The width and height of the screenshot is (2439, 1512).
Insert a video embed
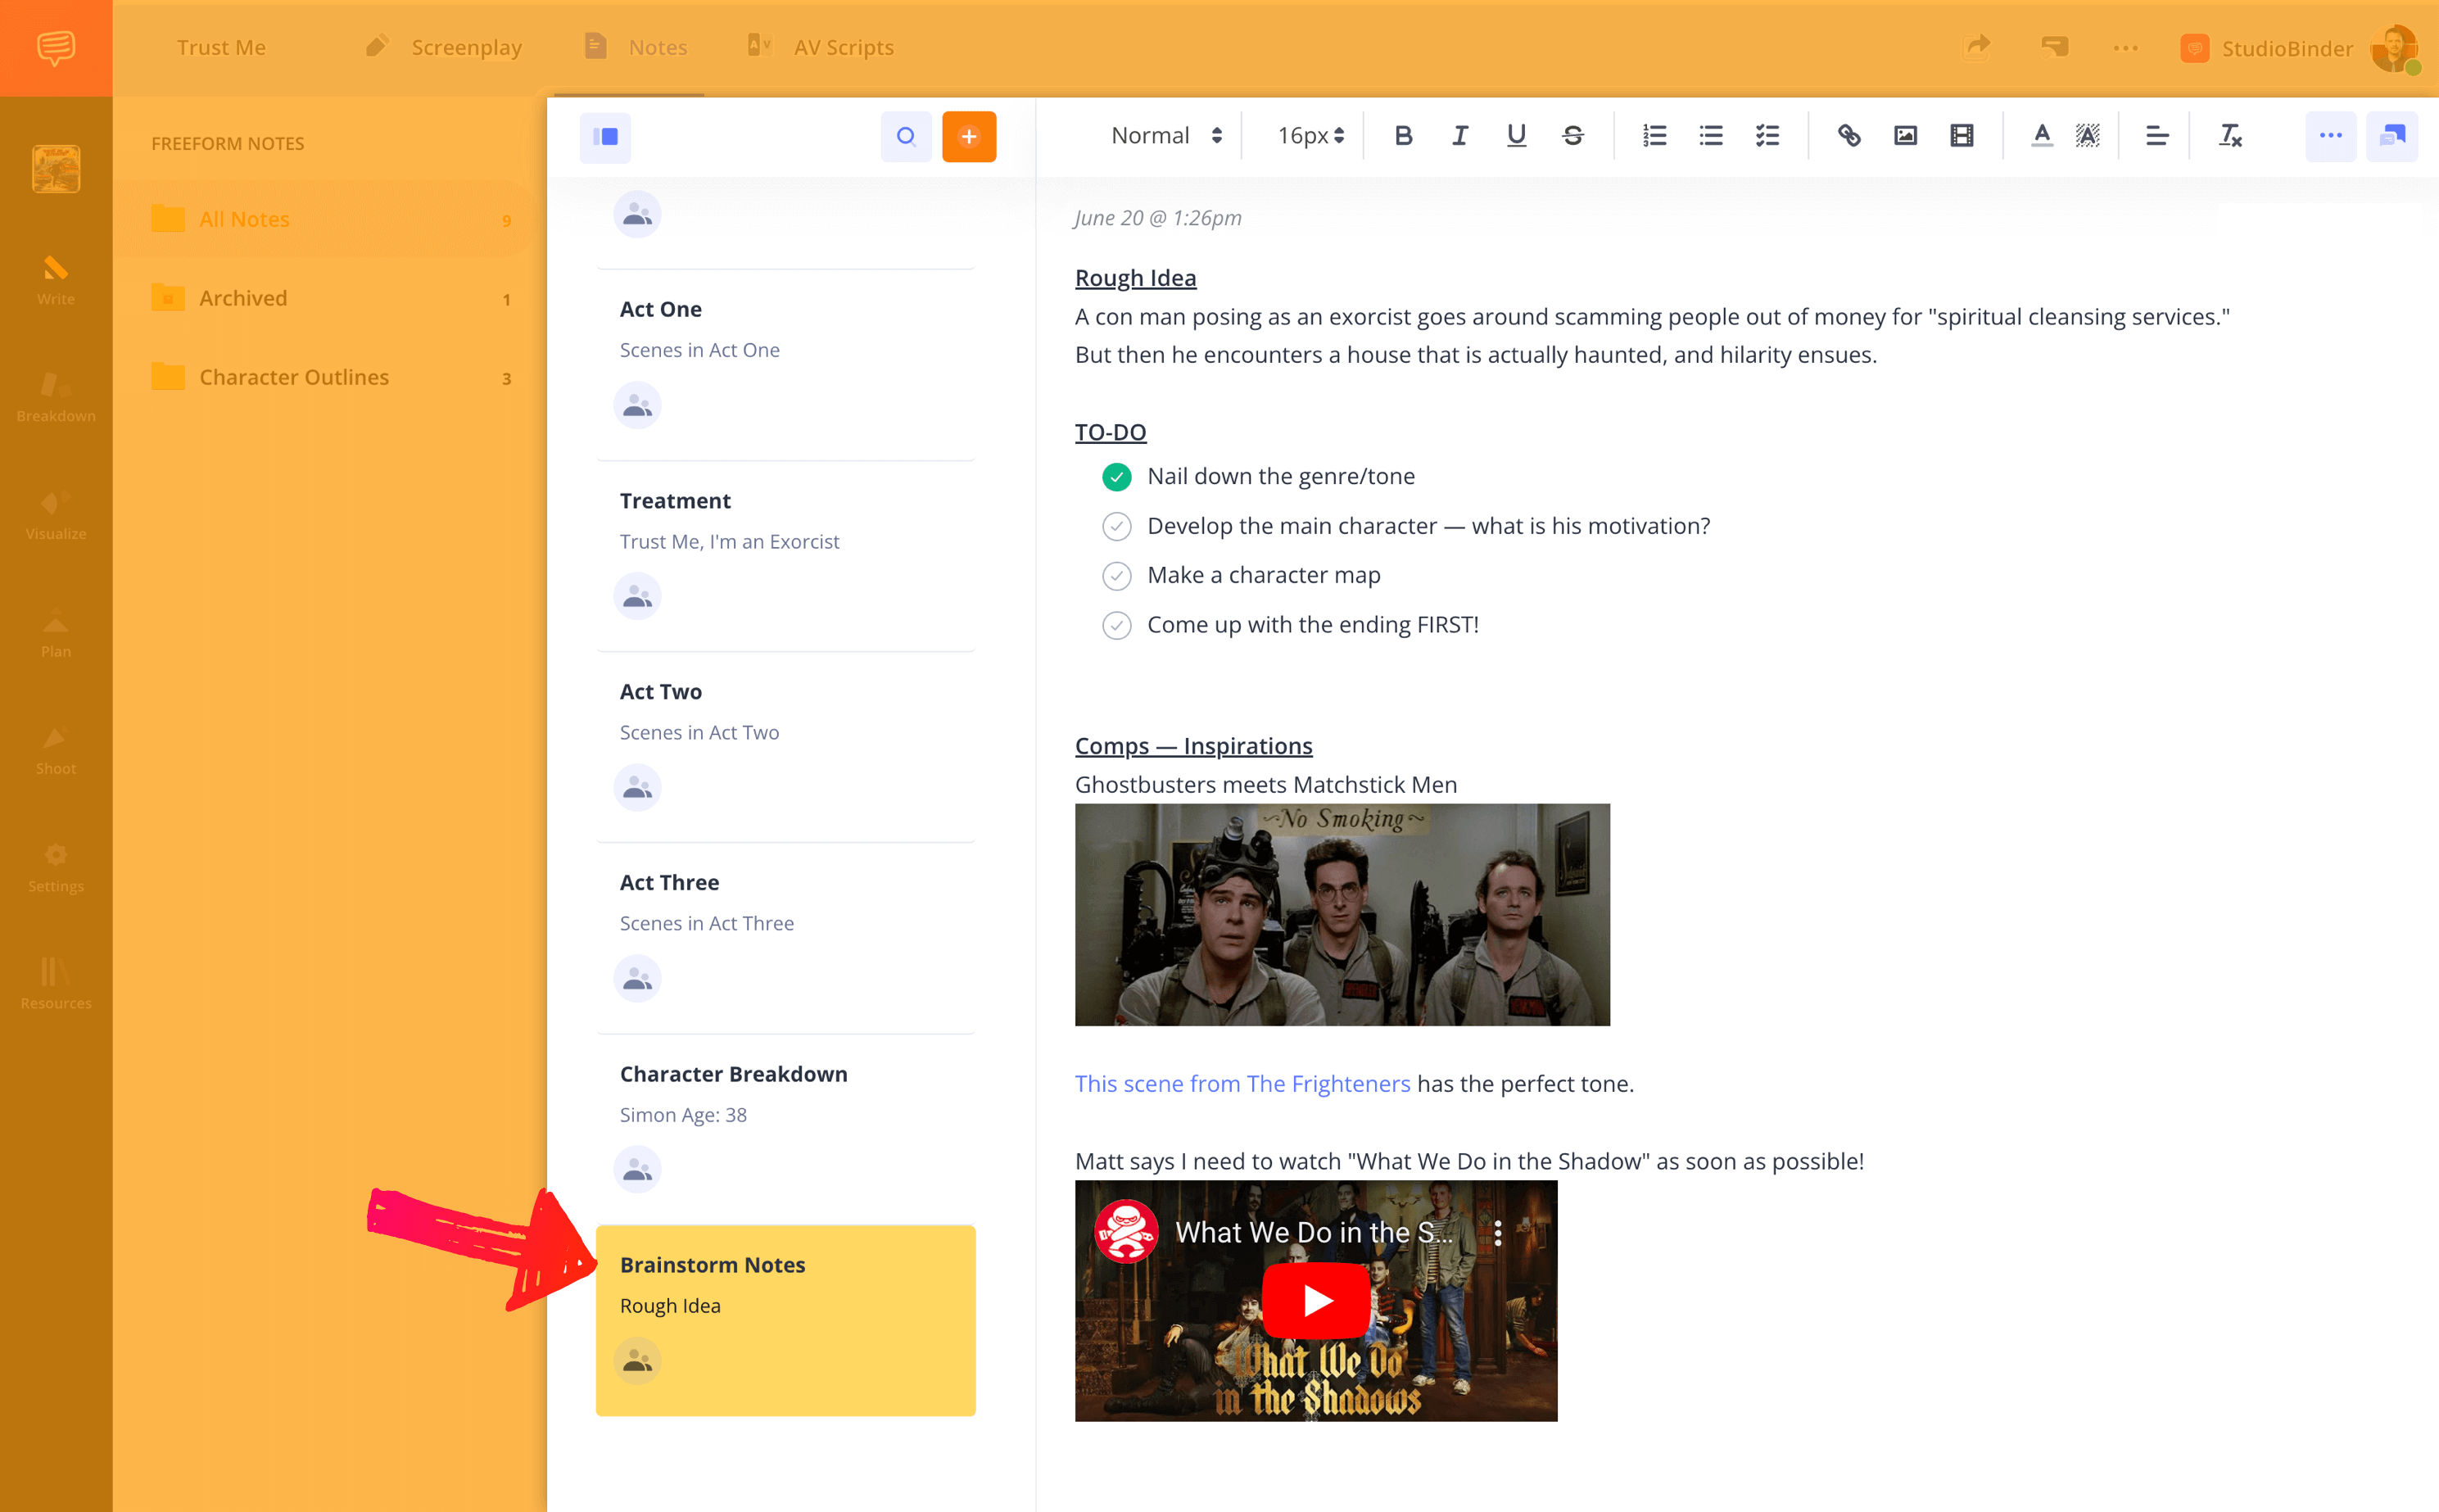tap(1962, 136)
